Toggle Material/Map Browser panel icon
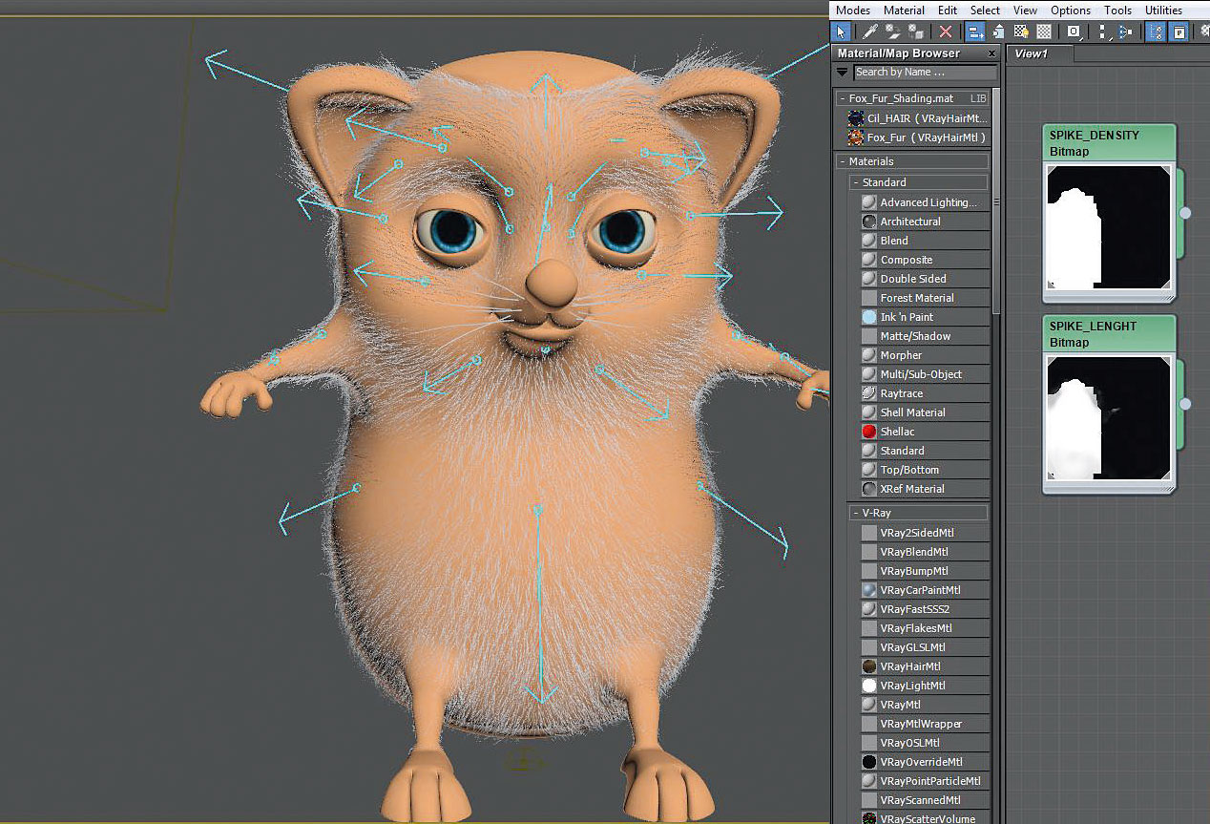 [1157, 32]
